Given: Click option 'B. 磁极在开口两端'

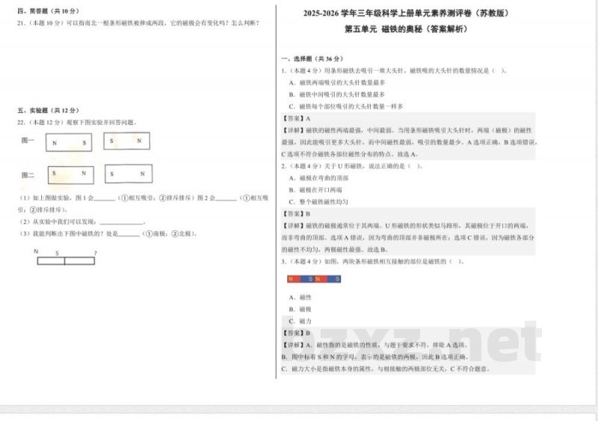Looking at the screenshot, I should [x=315, y=190].
